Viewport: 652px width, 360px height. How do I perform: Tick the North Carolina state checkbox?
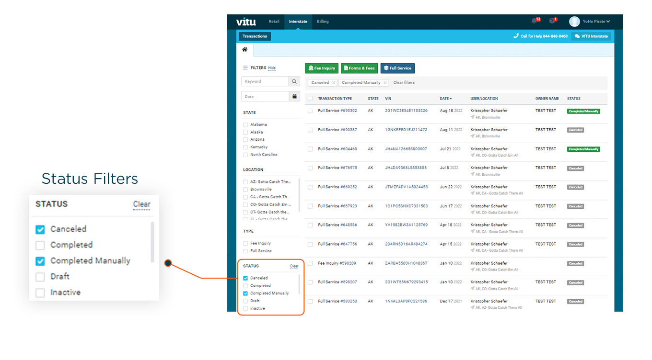(245, 155)
